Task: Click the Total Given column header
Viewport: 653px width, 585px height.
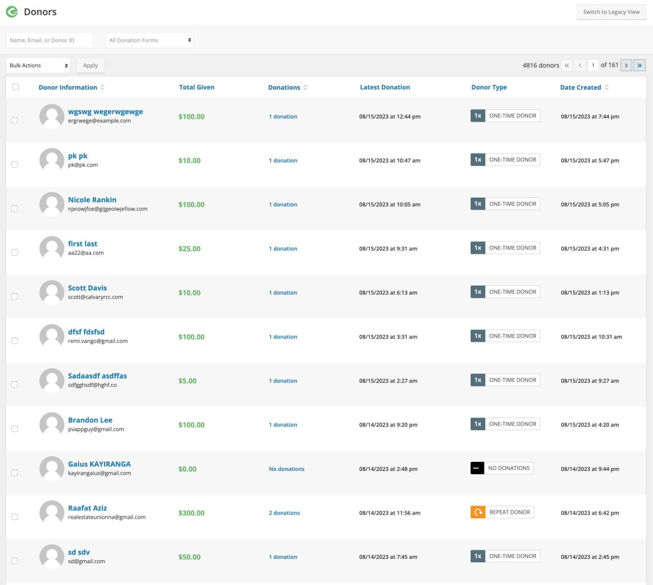Action: pyautogui.click(x=196, y=87)
